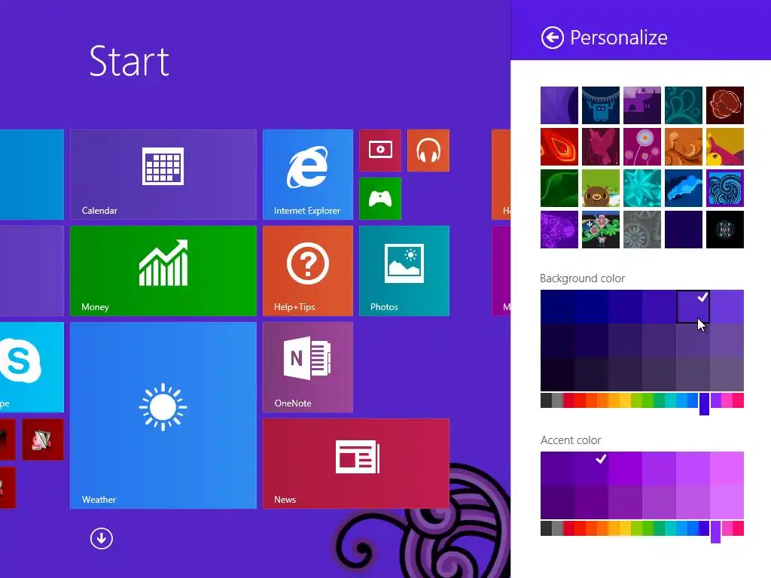
Task: Choose the magenta dandelion flowers pattern
Action: tap(641, 147)
